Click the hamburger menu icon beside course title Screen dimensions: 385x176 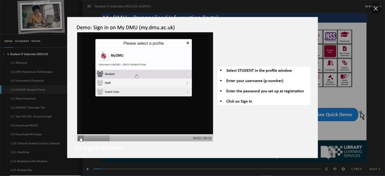pyautogui.click(x=89, y=6)
